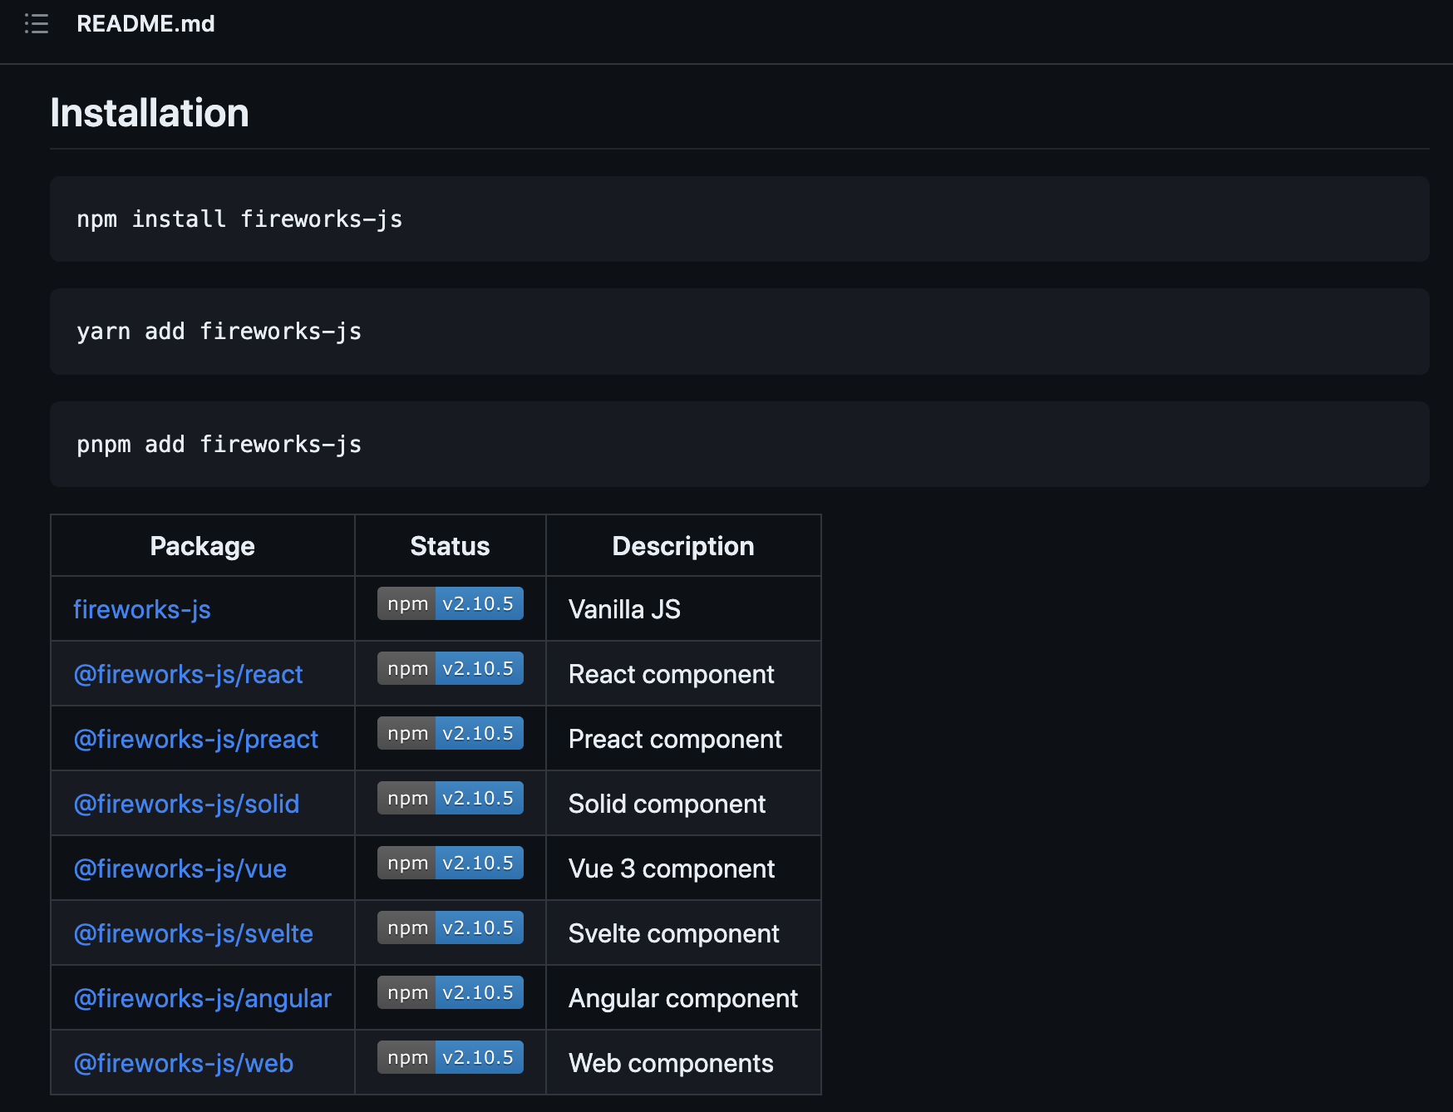Click the pnpm add fireworks-js code block
The height and width of the screenshot is (1112, 1453).
(x=740, y=445)
